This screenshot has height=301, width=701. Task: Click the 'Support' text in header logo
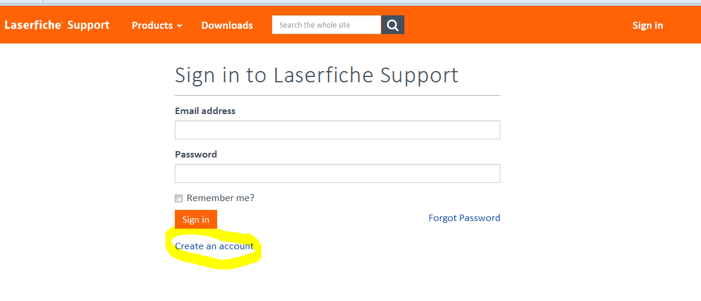(88, 25)
